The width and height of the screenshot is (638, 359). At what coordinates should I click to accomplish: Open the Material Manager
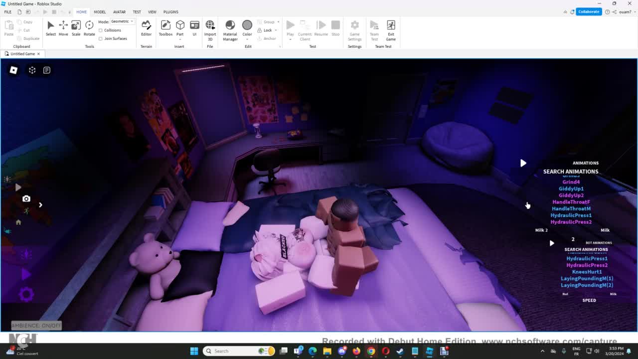[230, 28]
